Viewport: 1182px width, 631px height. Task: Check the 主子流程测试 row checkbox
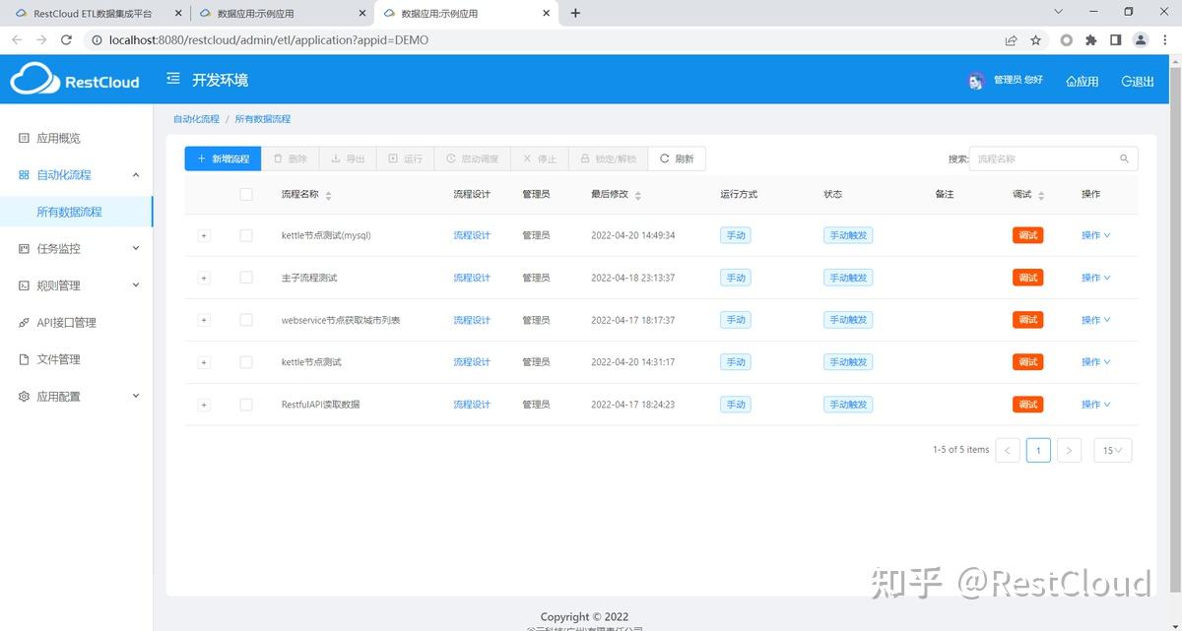246,278
